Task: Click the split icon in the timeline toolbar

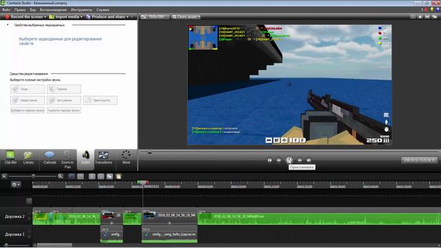Action: pyautogui.click(x=101, y=176)
